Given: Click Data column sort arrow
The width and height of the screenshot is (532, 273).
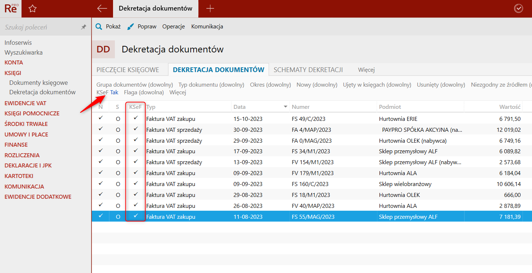Looking at the screenshot, I should point(286,107).
